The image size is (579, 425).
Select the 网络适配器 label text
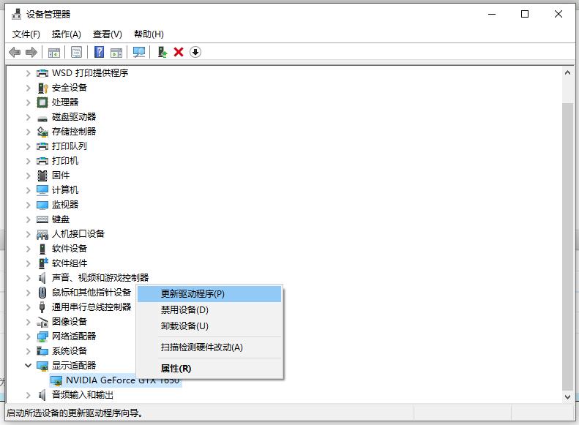point(74,336)
